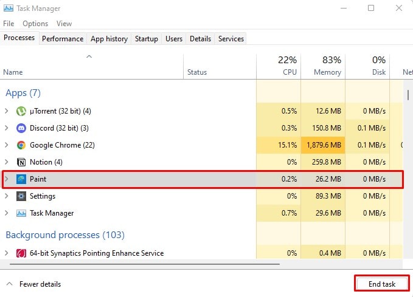Click the Google Chrome app icon
Screen dimensions: 413x297
21,145
